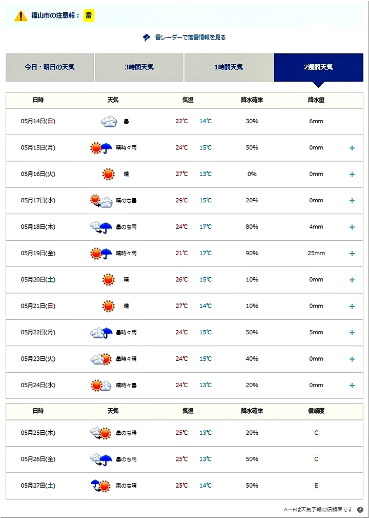Click the yellow thunder warning badge
The height and width of the screenshot is (518, 369).
89,15
